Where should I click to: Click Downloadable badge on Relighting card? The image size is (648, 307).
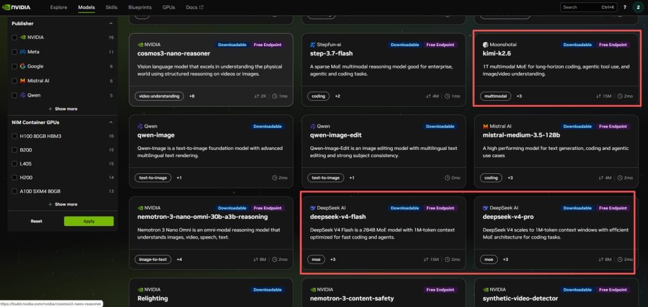[268, 290]
